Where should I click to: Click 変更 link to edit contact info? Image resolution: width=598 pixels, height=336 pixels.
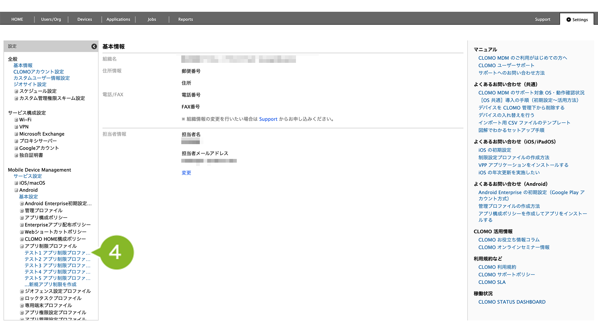(x=186, y=173)
